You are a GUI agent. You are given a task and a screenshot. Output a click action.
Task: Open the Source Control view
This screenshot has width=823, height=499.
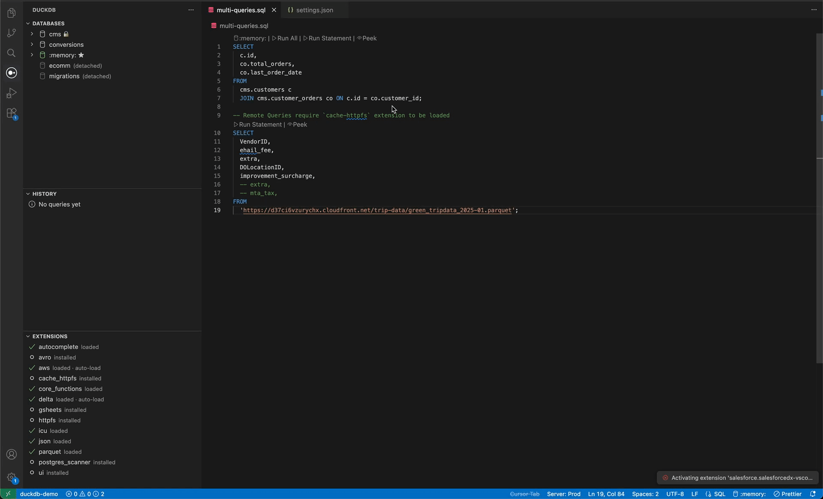pyautogui.click(x=11, y=33)
